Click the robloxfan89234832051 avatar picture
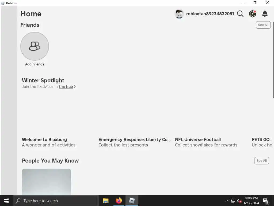This screenshot has height=206, width=274. (179, 14)
